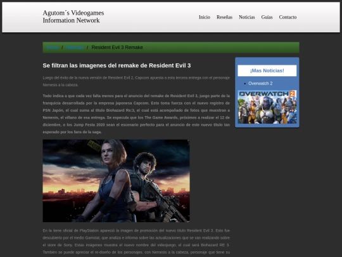The image size is (342, 257).
Task: Open the Noticias menu item in header
Action: pyautogui.click(x=247, y=17)
